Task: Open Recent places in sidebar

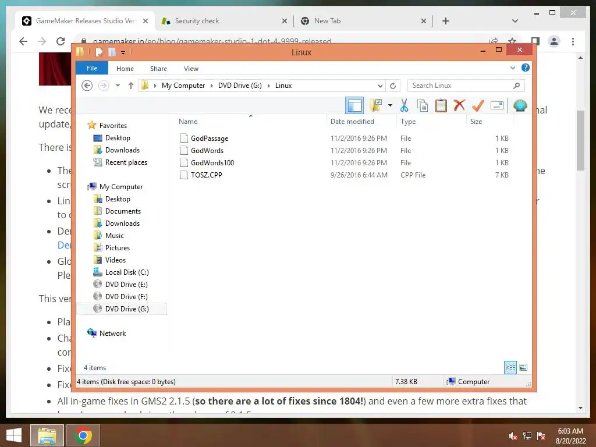Action: click(x=126, y=162)
